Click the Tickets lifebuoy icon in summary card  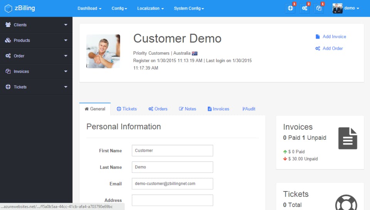pos(346,202)
